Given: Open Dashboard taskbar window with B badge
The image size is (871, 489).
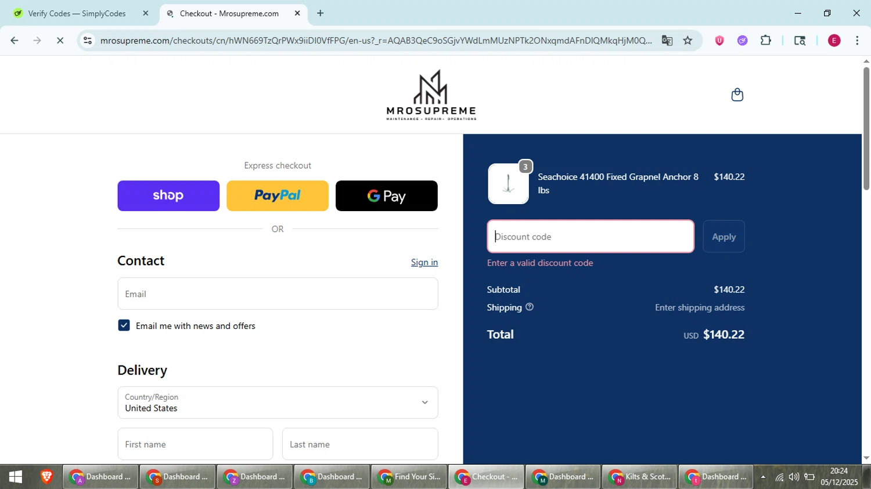Looking at the screenshot, I should point(332,477).
